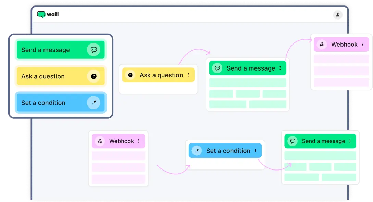Screen dimensions: 373x202
Task: Click the top-right Webhook node header
Action: pyautogui.click(x=341, y=45)
